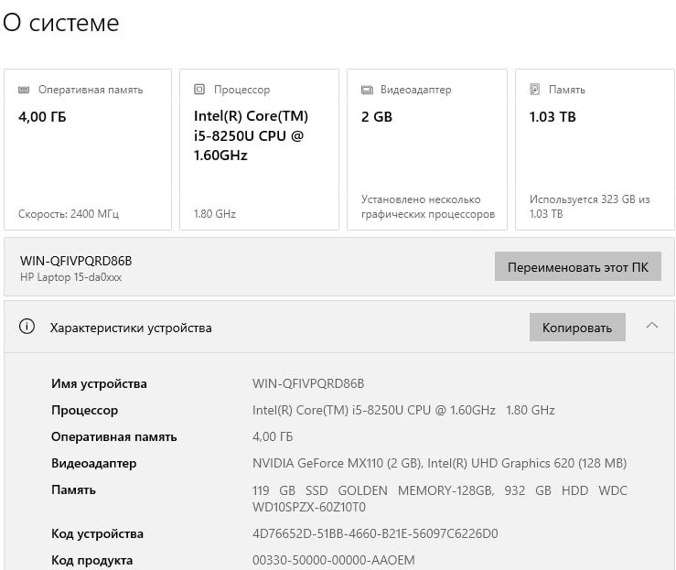Screen dimensions: 676x570
Task: Click the Intel(R) Core(TM) i5-8250U specification value
Action: tap(403, 410)
